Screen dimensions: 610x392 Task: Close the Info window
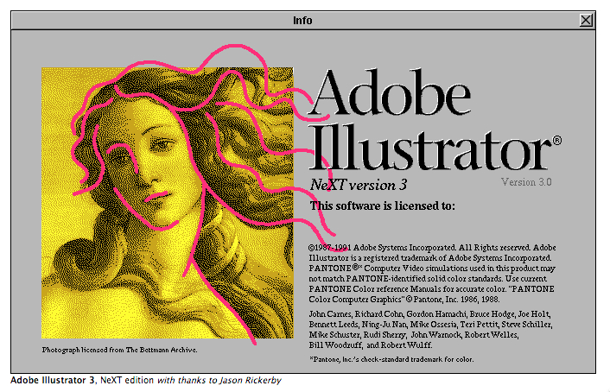pyautogui.click(x=588, y=20)
